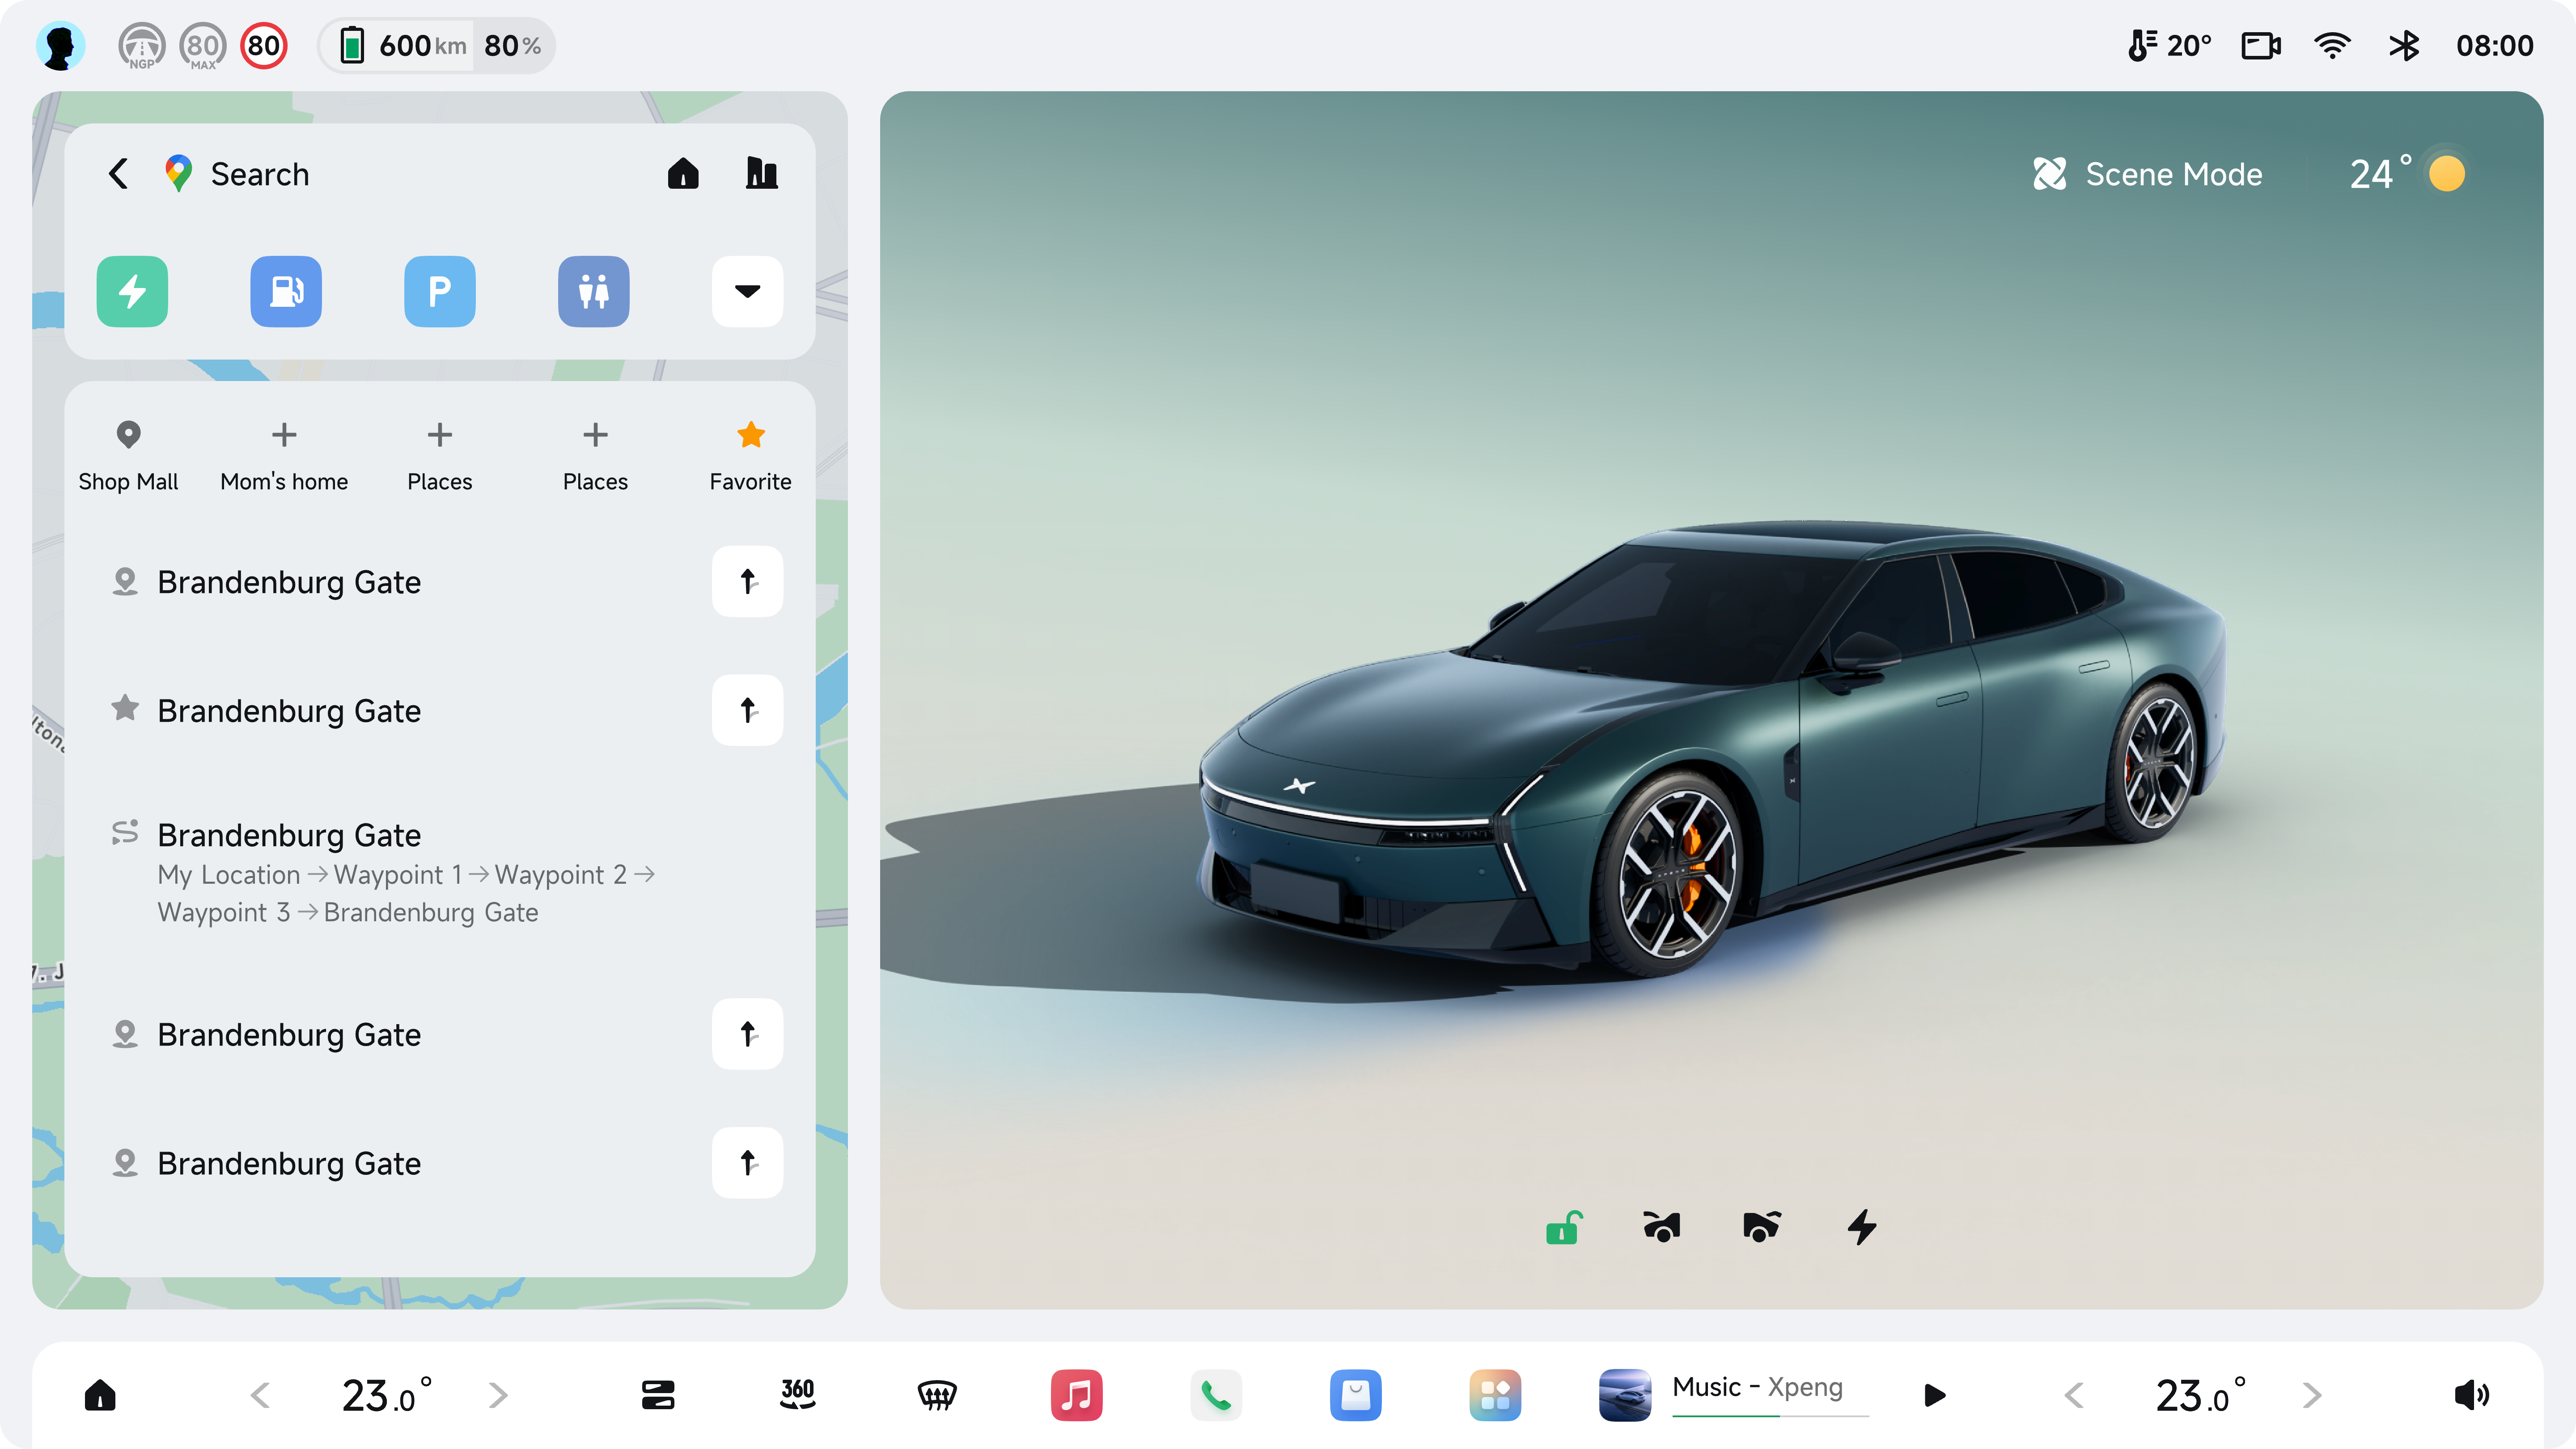Go to home screen from dock
The width and height of the screenshot is (2576, 1449).
(x=100, y=1395)
